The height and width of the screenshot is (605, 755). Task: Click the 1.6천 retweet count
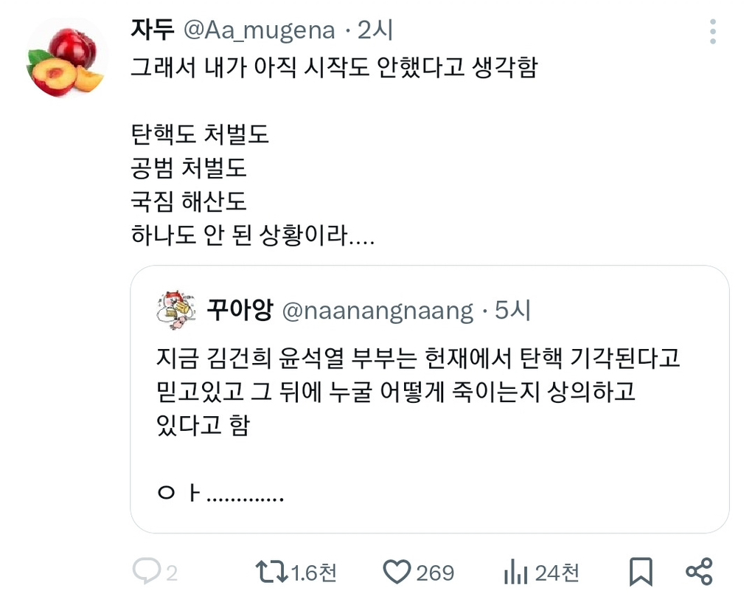(x=314, y=573)
